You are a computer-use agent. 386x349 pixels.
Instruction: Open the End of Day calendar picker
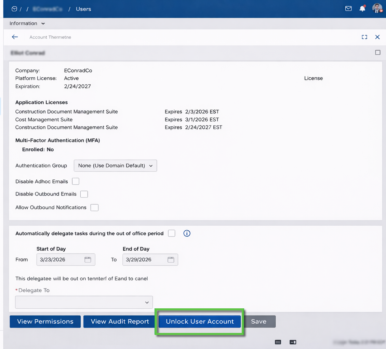[x=171, y=259]
